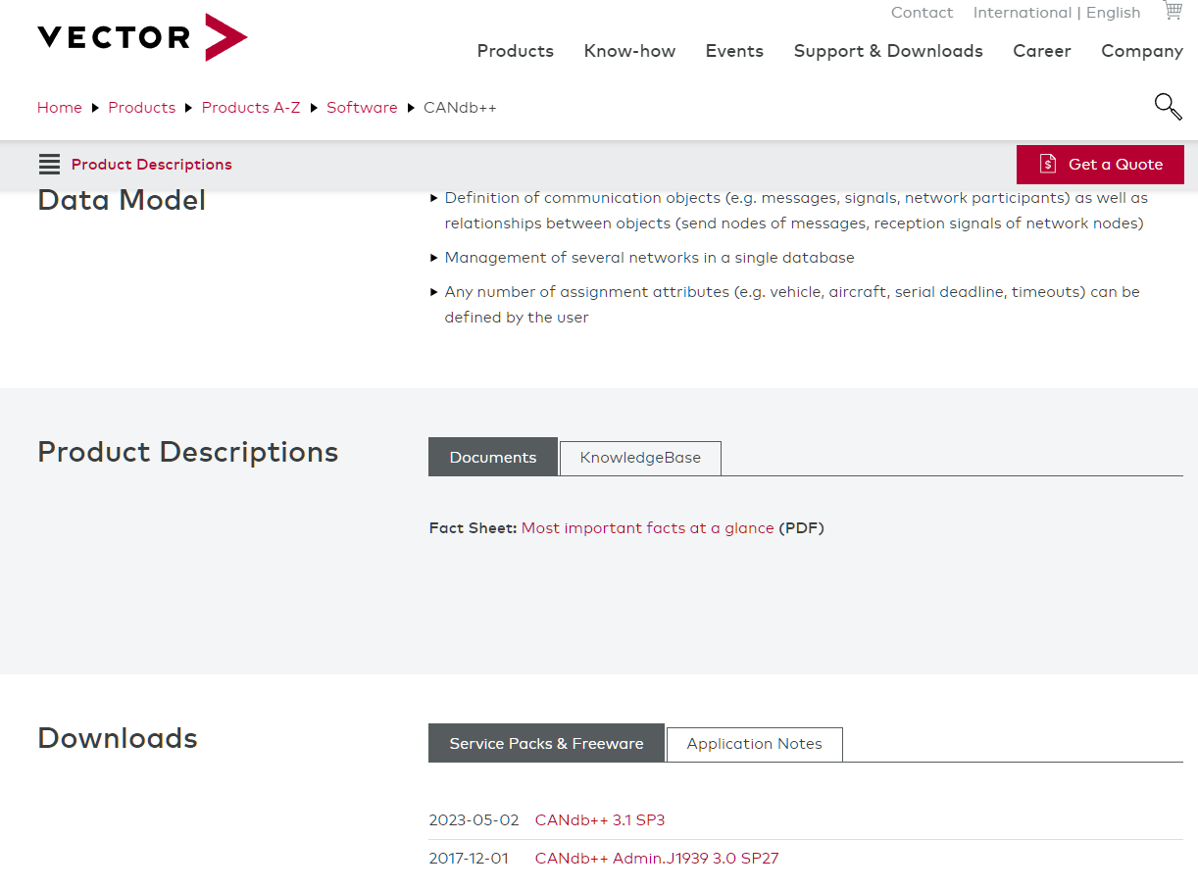
Task: Go to Products A-Z breadcrumb
Action: coord(251,108)
